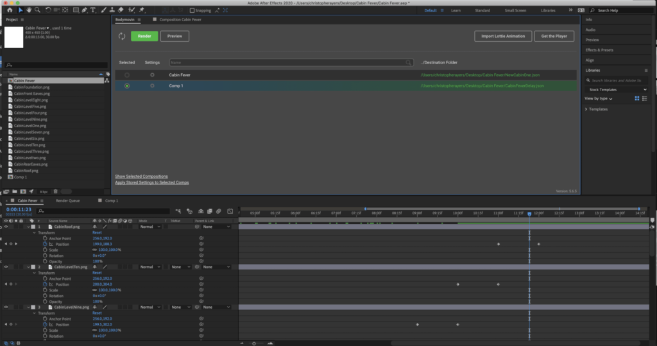Image resolution: width=657 pixels, height=346 pixels.
Task: Click the Frame Blending icon in timeline
Action: [x=210, y=211]
